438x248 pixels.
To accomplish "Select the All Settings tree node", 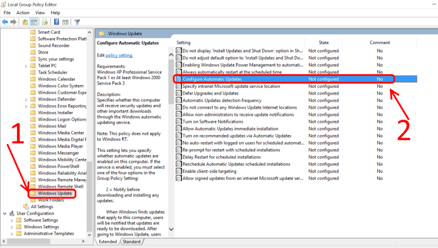I will 42,206.
